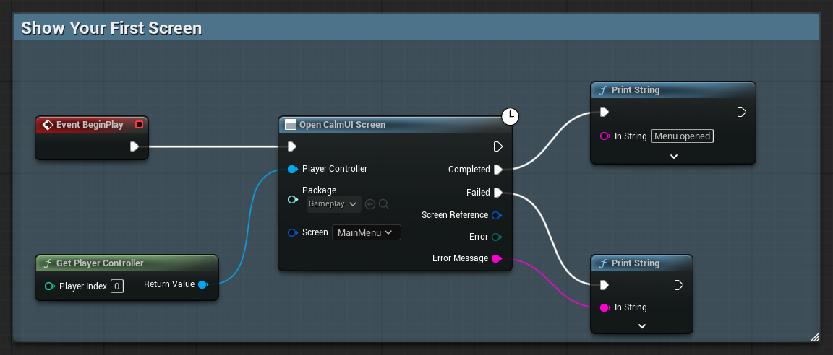Click the Failed exec output pin

tap(497, 193)
